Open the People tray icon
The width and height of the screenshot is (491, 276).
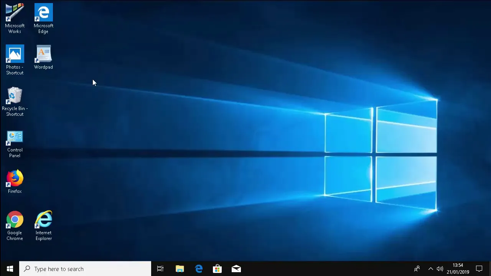tap(417, 269)
